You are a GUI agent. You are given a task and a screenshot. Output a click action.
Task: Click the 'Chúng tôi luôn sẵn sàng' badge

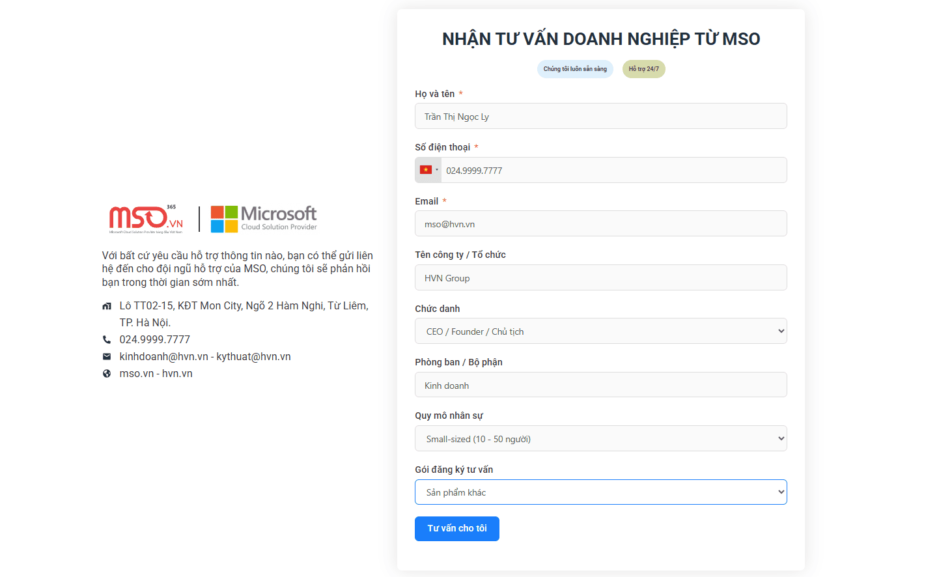click(575, 68)
